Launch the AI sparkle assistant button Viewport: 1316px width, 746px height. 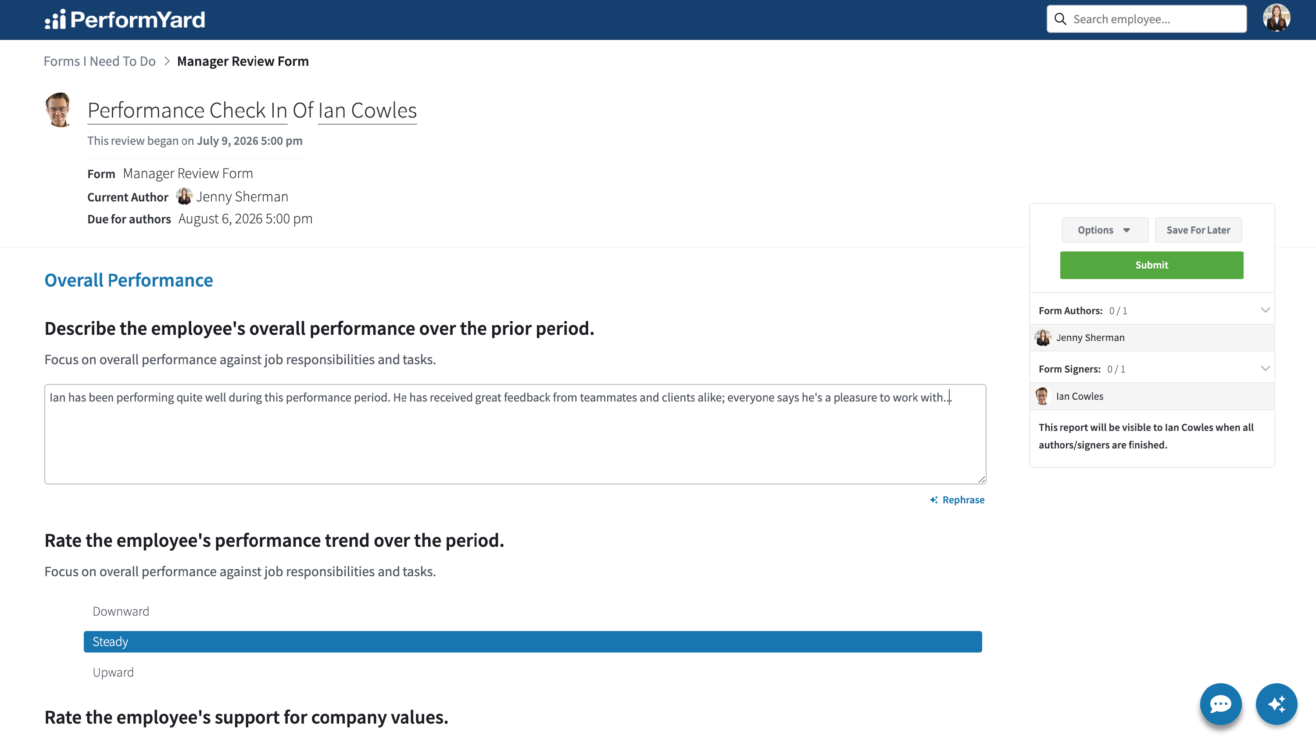point(1276,703)
